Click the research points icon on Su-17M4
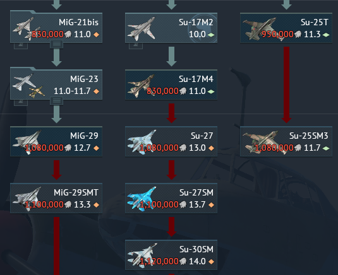This screenshot has width=338, height=275. click(x=183, y=91)
